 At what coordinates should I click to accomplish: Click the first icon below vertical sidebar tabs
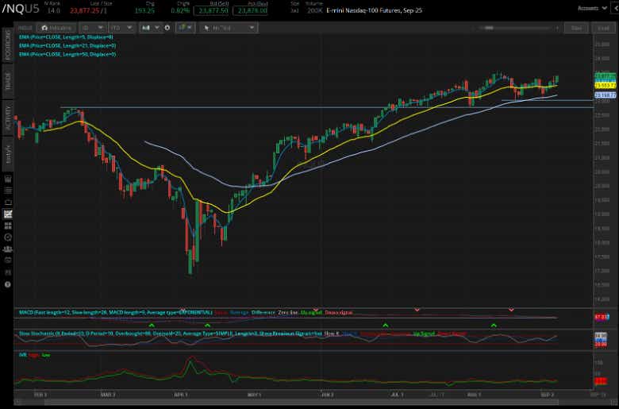[7, 179]
